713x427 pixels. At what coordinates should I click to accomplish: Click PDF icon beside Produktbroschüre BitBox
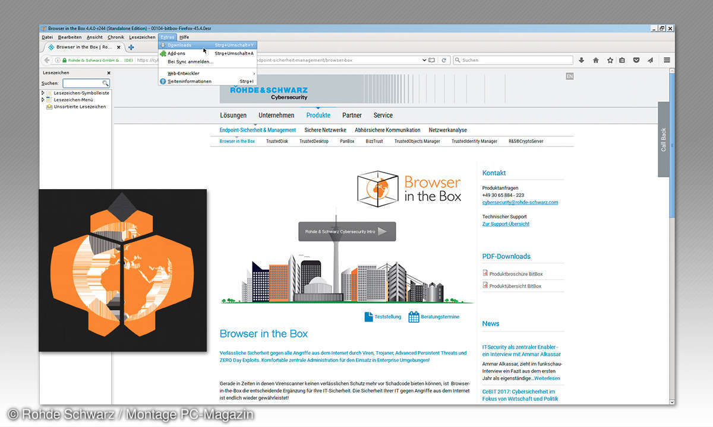pyautogui.click(x=485, y=274)
